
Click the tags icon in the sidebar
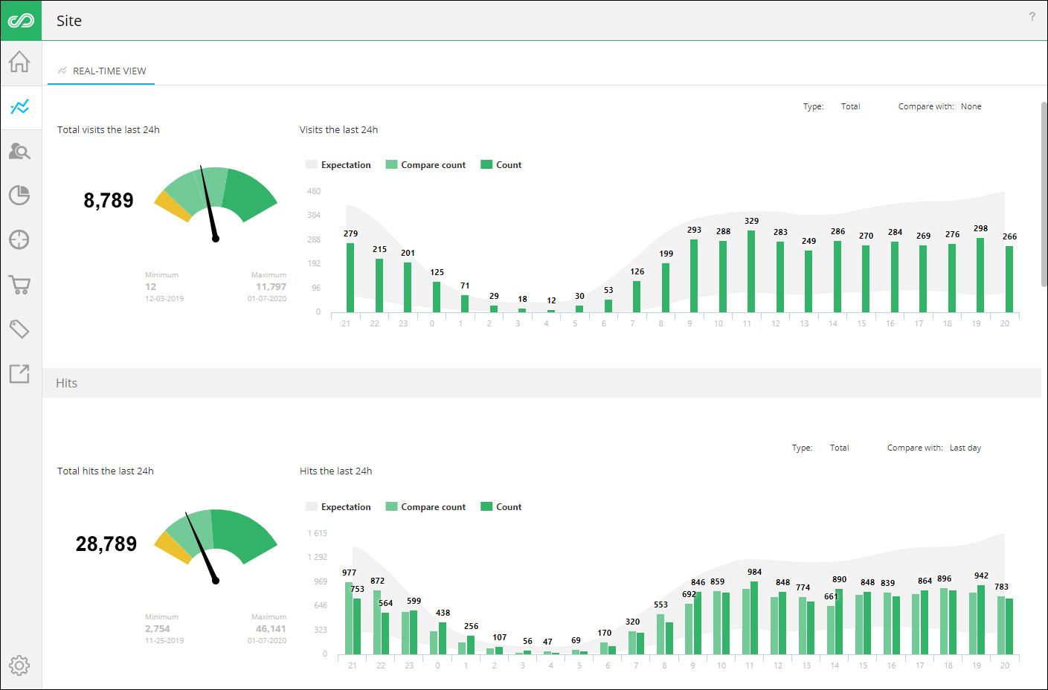point(20,329)
